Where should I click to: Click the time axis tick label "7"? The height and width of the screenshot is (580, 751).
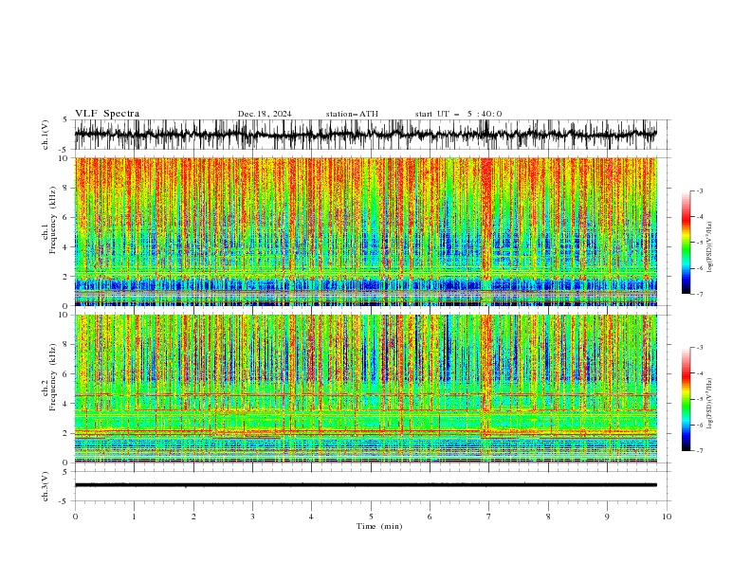489,517
